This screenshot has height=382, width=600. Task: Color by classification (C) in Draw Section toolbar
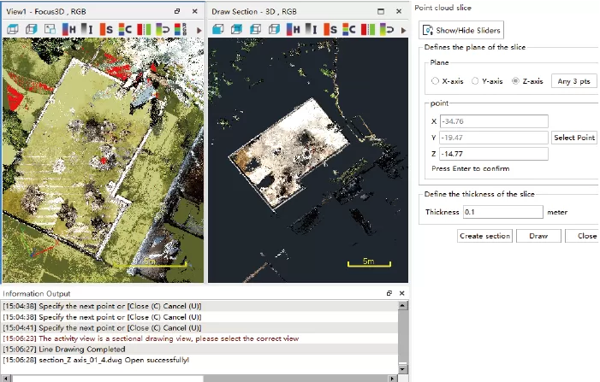[x=349, y=29]
